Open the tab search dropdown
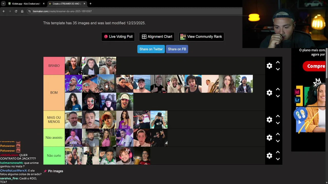328x184 pixels. pos(3,4)
